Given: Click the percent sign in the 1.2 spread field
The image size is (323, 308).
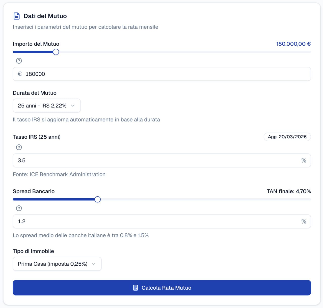Looking at the screenshot, I should click(304, 221).
